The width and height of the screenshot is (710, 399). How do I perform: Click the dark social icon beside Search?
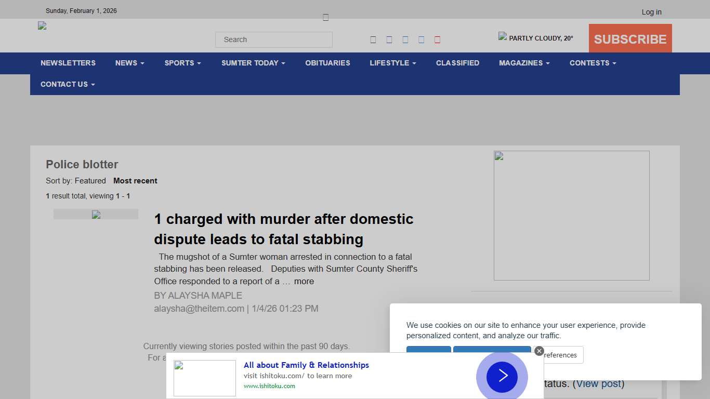coord(373,40)
